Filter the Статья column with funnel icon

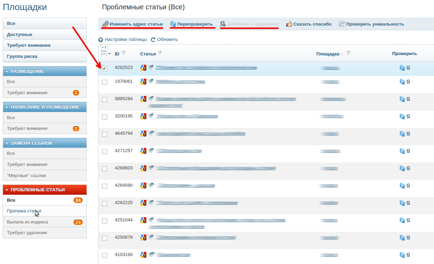160,53
